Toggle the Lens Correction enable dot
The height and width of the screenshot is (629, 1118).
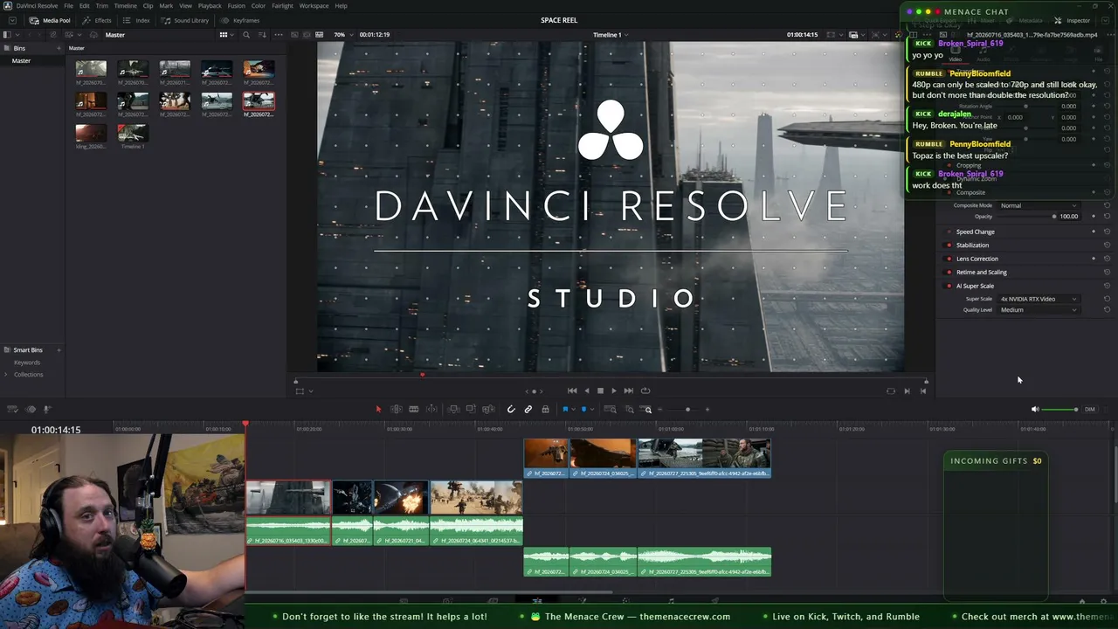[x=949, y=259]
